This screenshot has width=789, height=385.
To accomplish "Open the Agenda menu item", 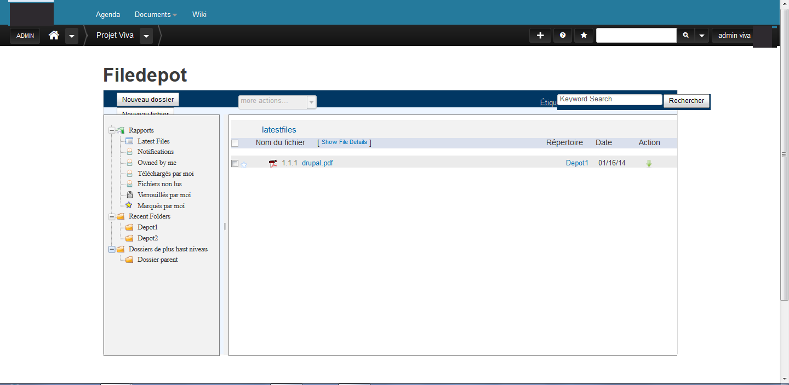I will point(108,15).
